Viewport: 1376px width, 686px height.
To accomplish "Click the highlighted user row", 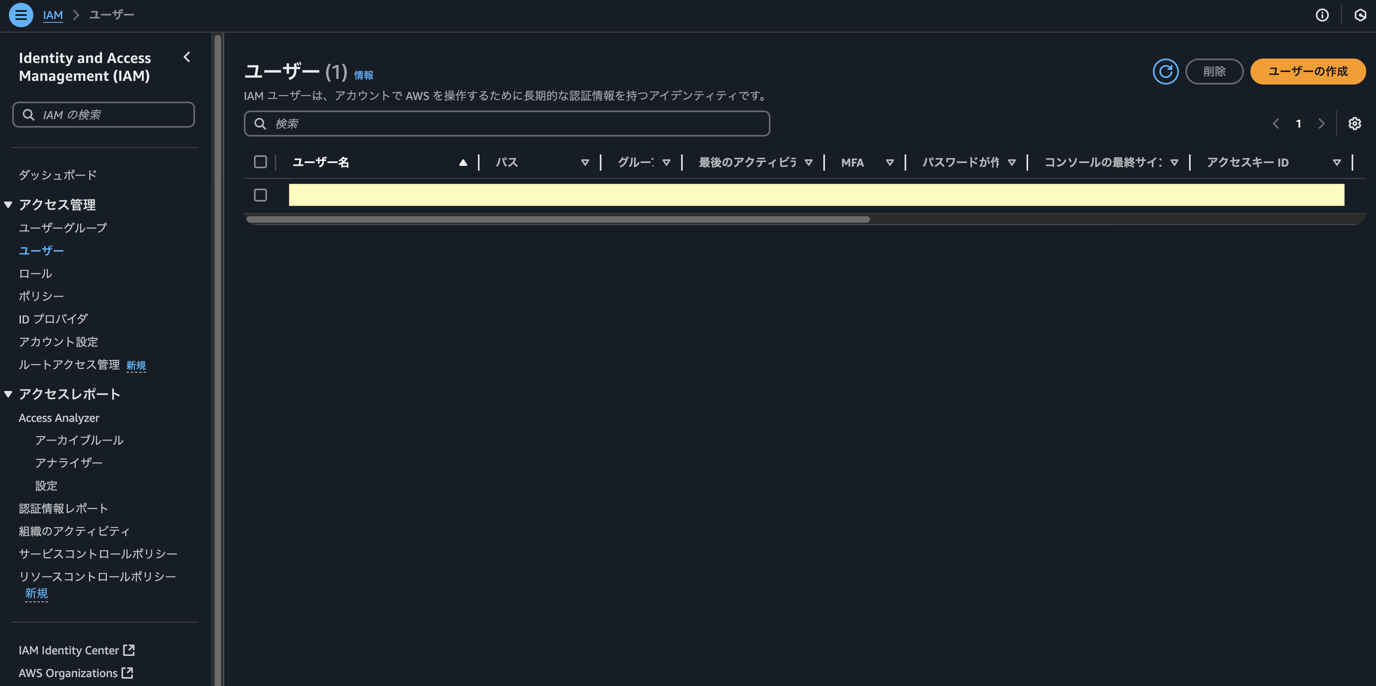I will pyautogui.click(x=816, y=195).
